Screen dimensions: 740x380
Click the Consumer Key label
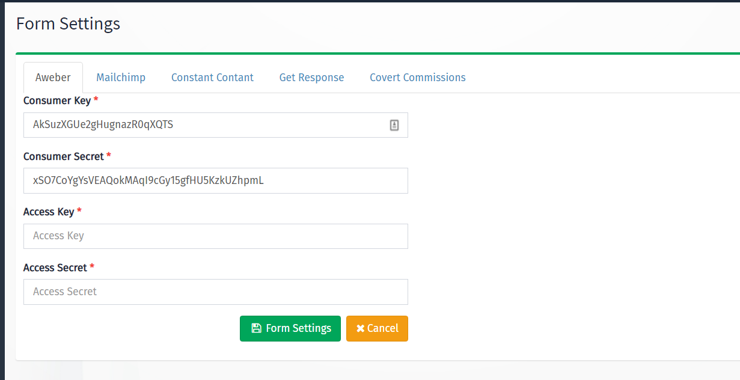pos(57,100)
